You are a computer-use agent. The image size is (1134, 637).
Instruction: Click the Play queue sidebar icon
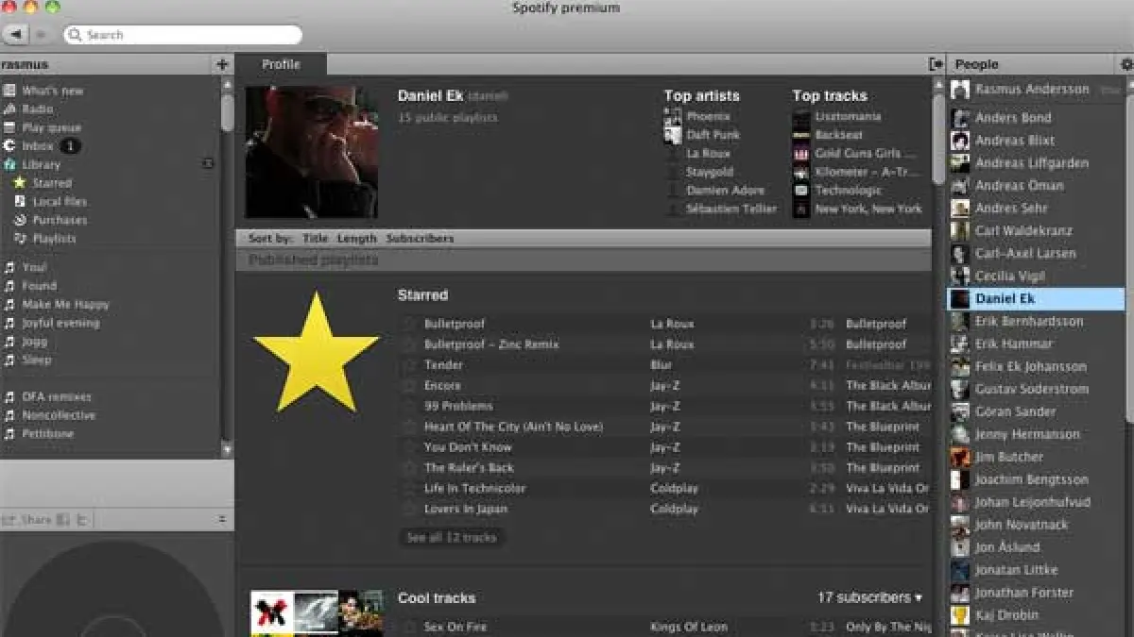(x=9, y=127)
